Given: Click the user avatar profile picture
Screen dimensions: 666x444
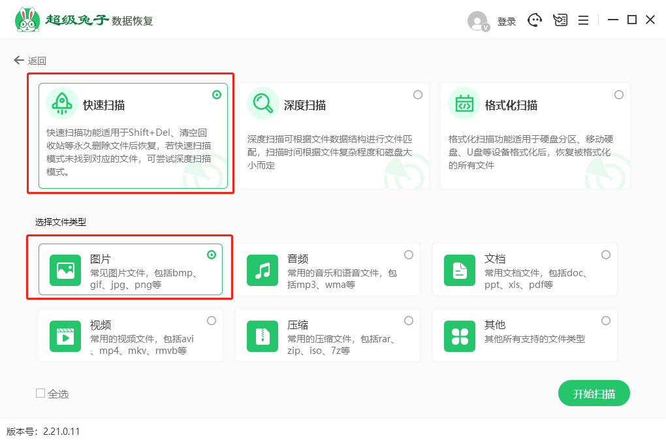Looking at the screenshot, I should 478,21.
